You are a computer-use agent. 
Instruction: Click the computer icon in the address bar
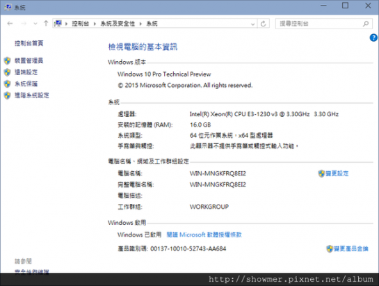click(x=58, y=24)
